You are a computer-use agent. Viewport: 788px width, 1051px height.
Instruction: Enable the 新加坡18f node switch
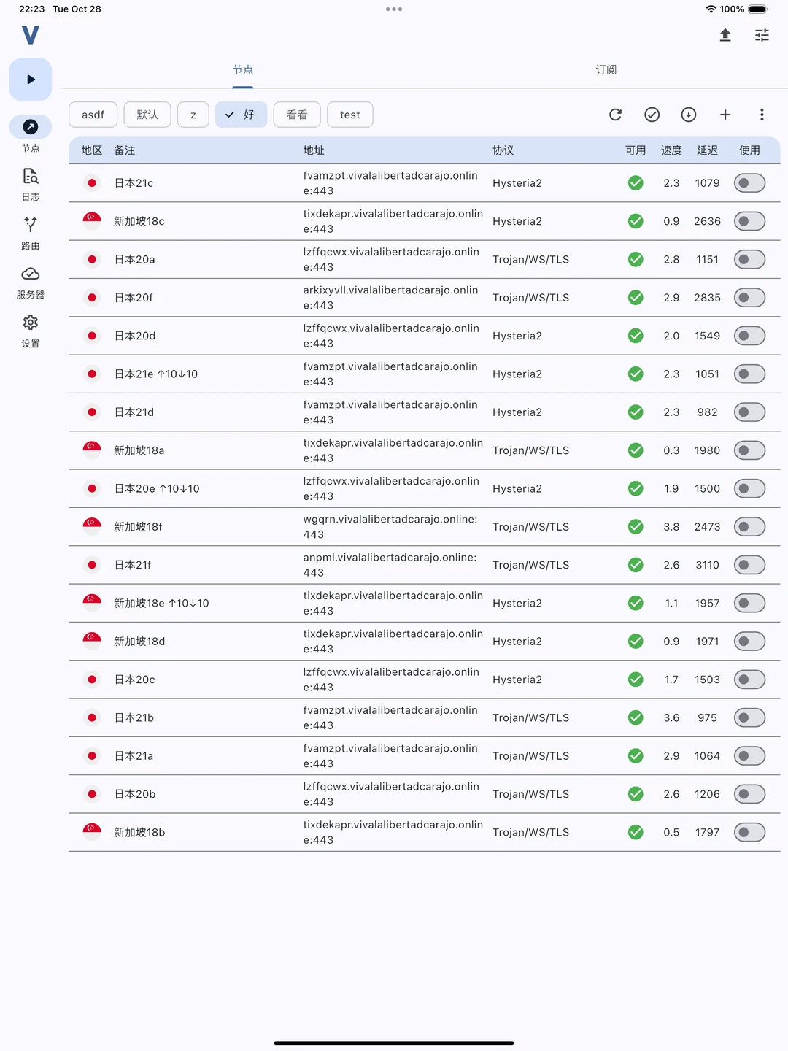[x=749, y=526]
